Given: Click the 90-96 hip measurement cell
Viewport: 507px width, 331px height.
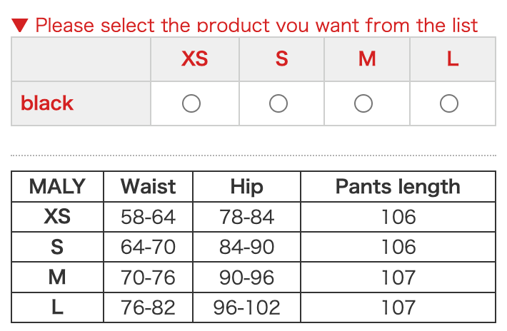Looking at the screenshot, I should tap(247, 277).
